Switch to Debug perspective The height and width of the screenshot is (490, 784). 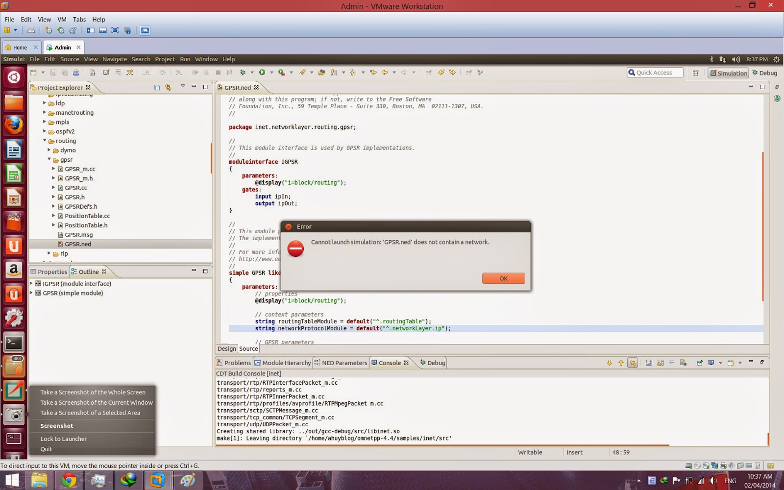[x=765, y=73]
